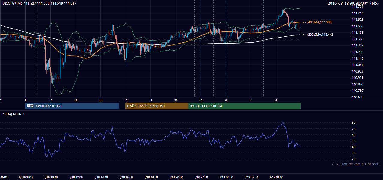Click RSI scale level 70
Viewport: 383px width, 180px height.
coord(354,129)
